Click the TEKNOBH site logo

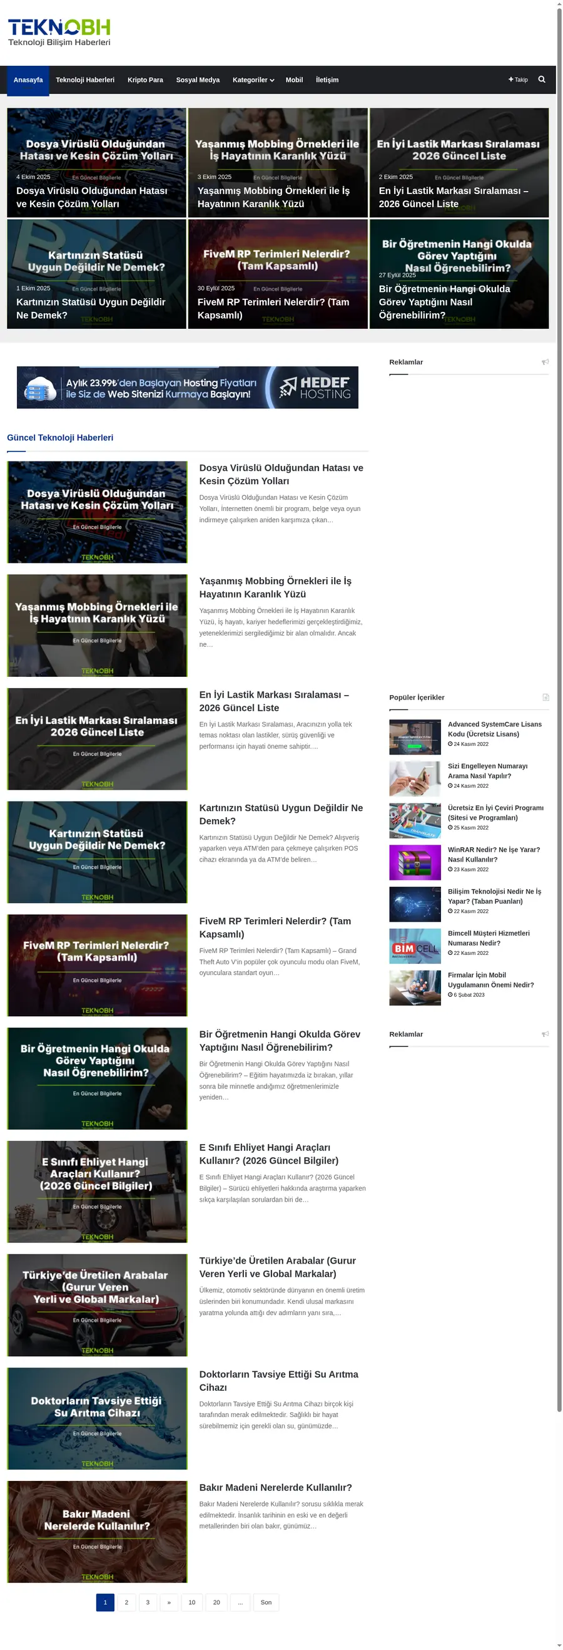tap(59, 32)
